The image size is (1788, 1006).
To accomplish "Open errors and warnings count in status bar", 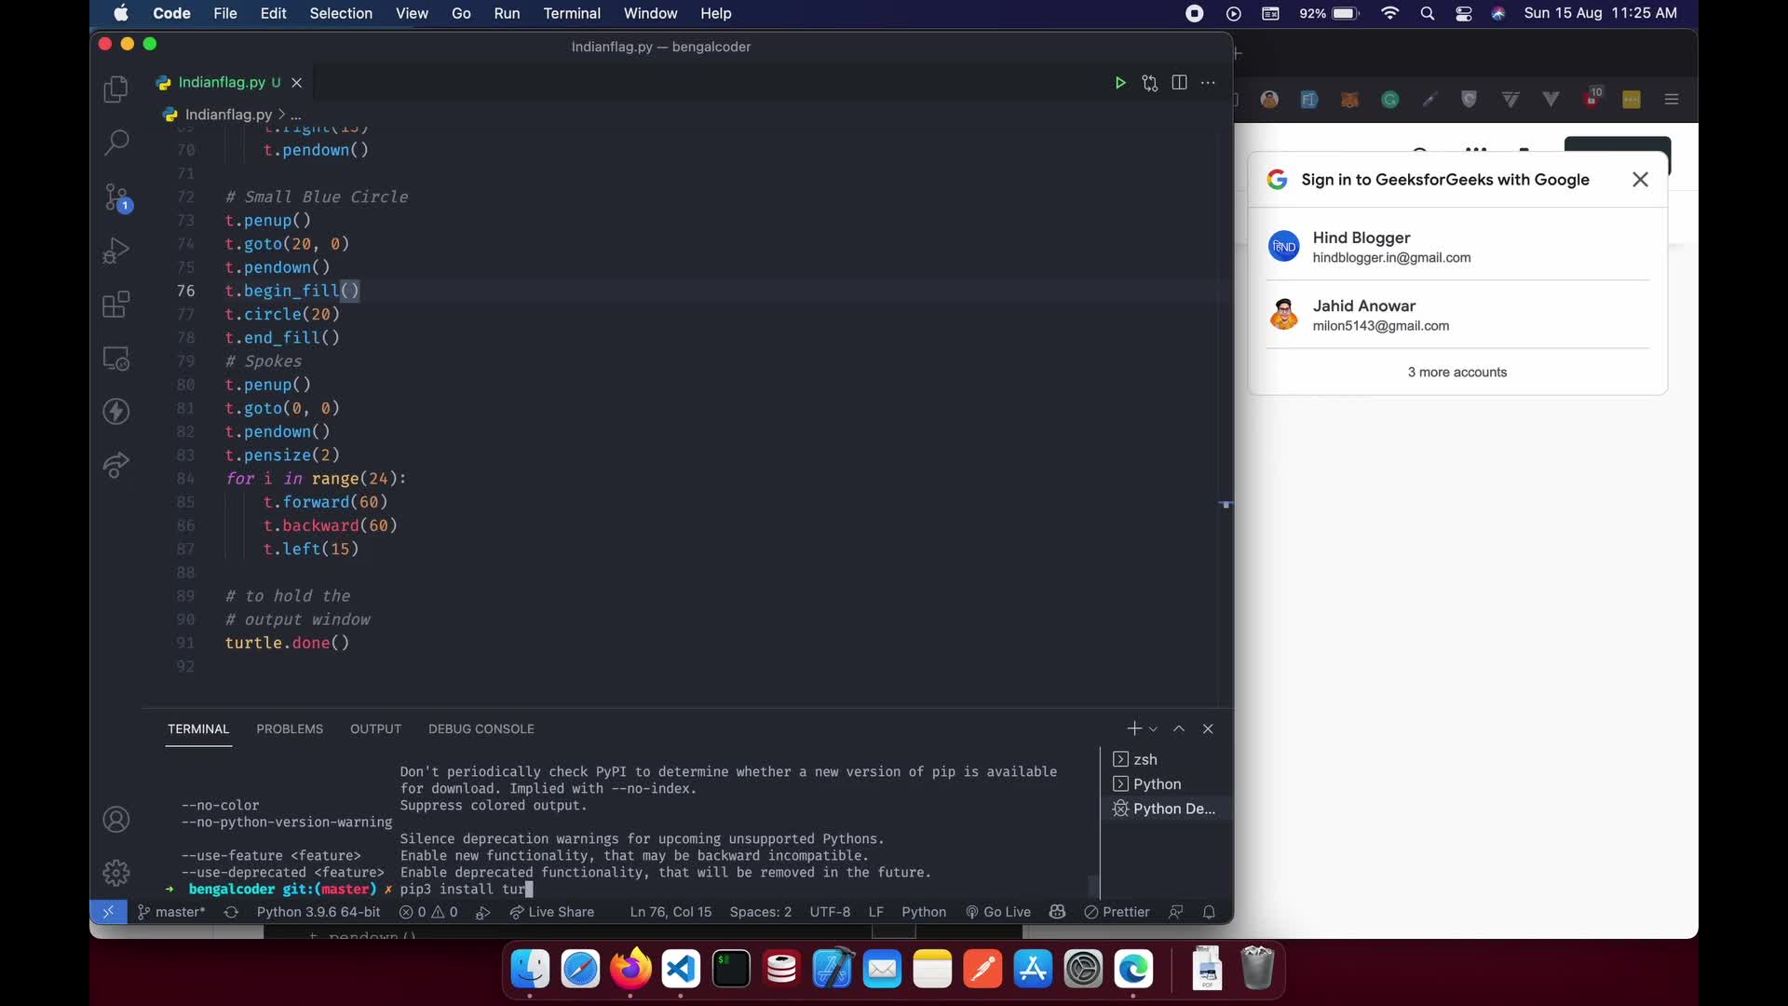I will (428, 912).
